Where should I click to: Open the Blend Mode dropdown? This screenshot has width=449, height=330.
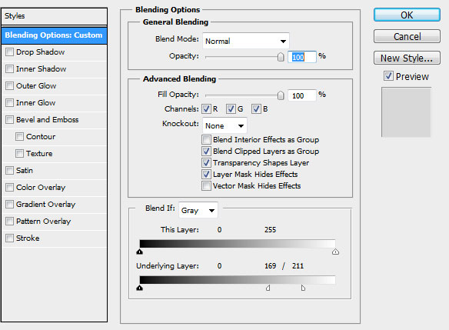(x=246, y=41)
